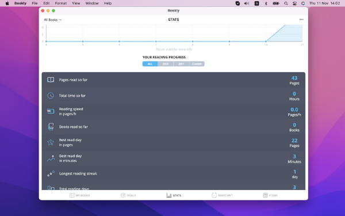Open the View menu

pos(76,3)
